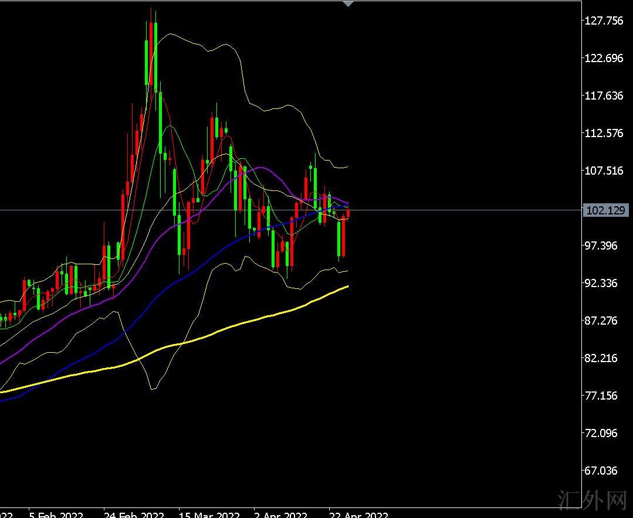Click the 22 Apr 2022 date label
The height and width of the screenshot is (518, 633).
[x=358, y=515]
